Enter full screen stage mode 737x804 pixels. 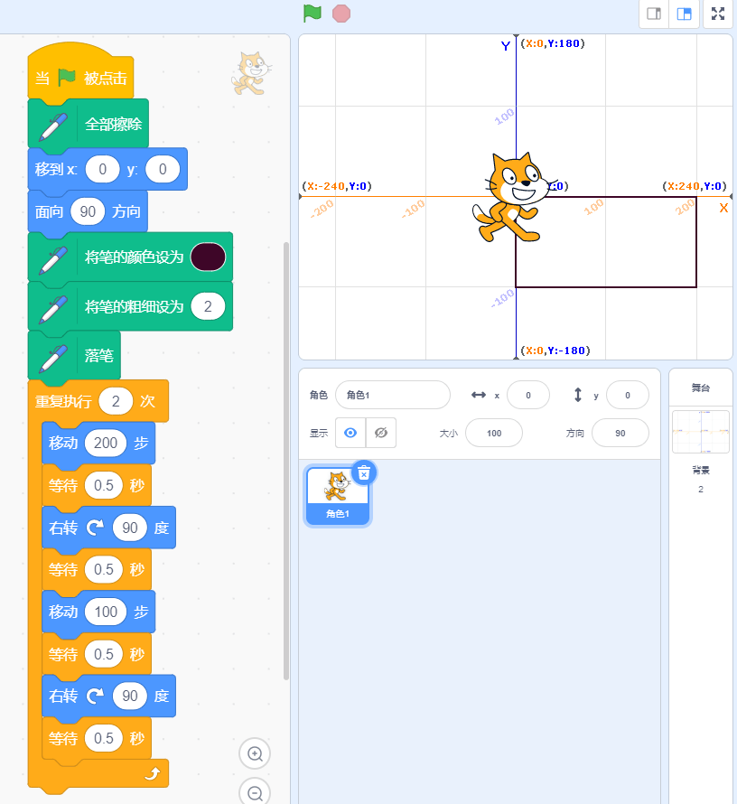point(718,14)
